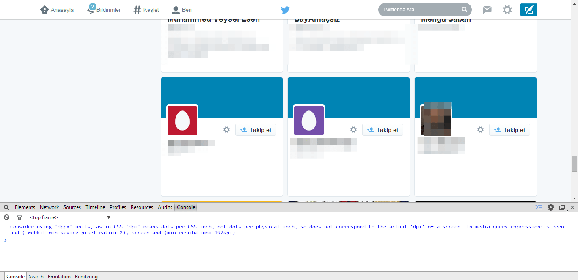Image resolution: width=578 pixels, height=280 pixels.
Task: Toggle the console filter funnel icon
Action: [x=19, y=217]
